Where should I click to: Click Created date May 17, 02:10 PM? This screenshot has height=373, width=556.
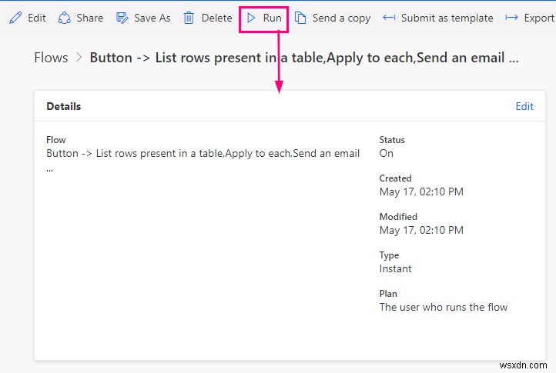(x=421, y=191)
